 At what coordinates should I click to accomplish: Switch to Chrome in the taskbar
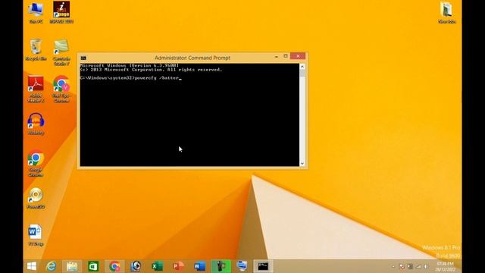(x=114, y=266)
